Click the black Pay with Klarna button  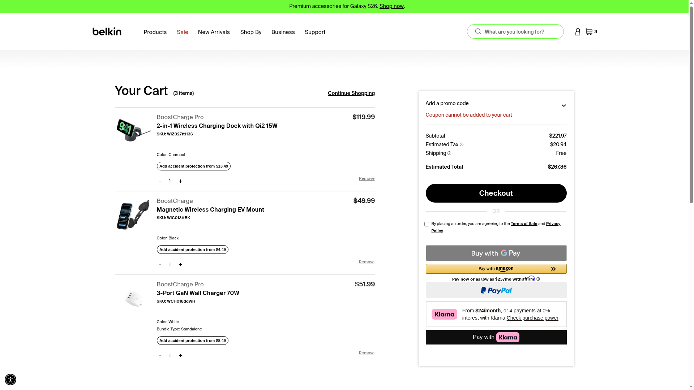496,337
